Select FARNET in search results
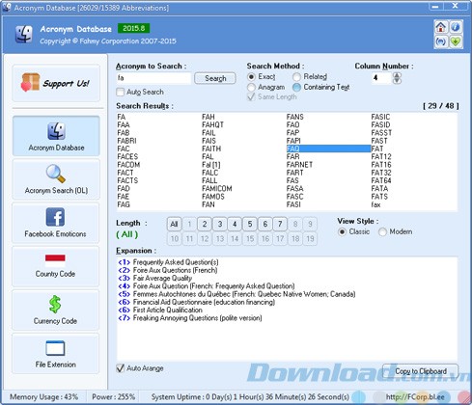 coord(299,165)
